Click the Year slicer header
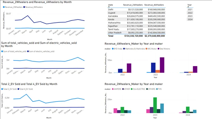 pos(189,5)
